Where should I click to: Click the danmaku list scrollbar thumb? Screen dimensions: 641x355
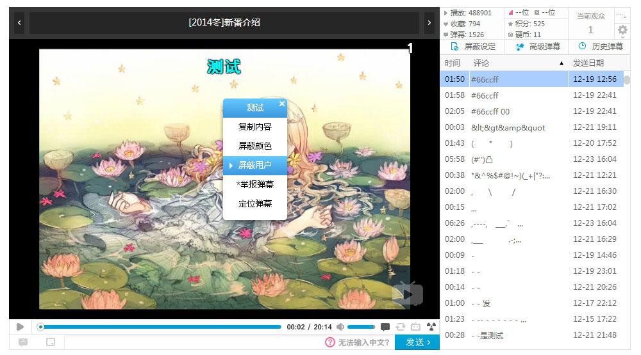(x=627, y=80)
